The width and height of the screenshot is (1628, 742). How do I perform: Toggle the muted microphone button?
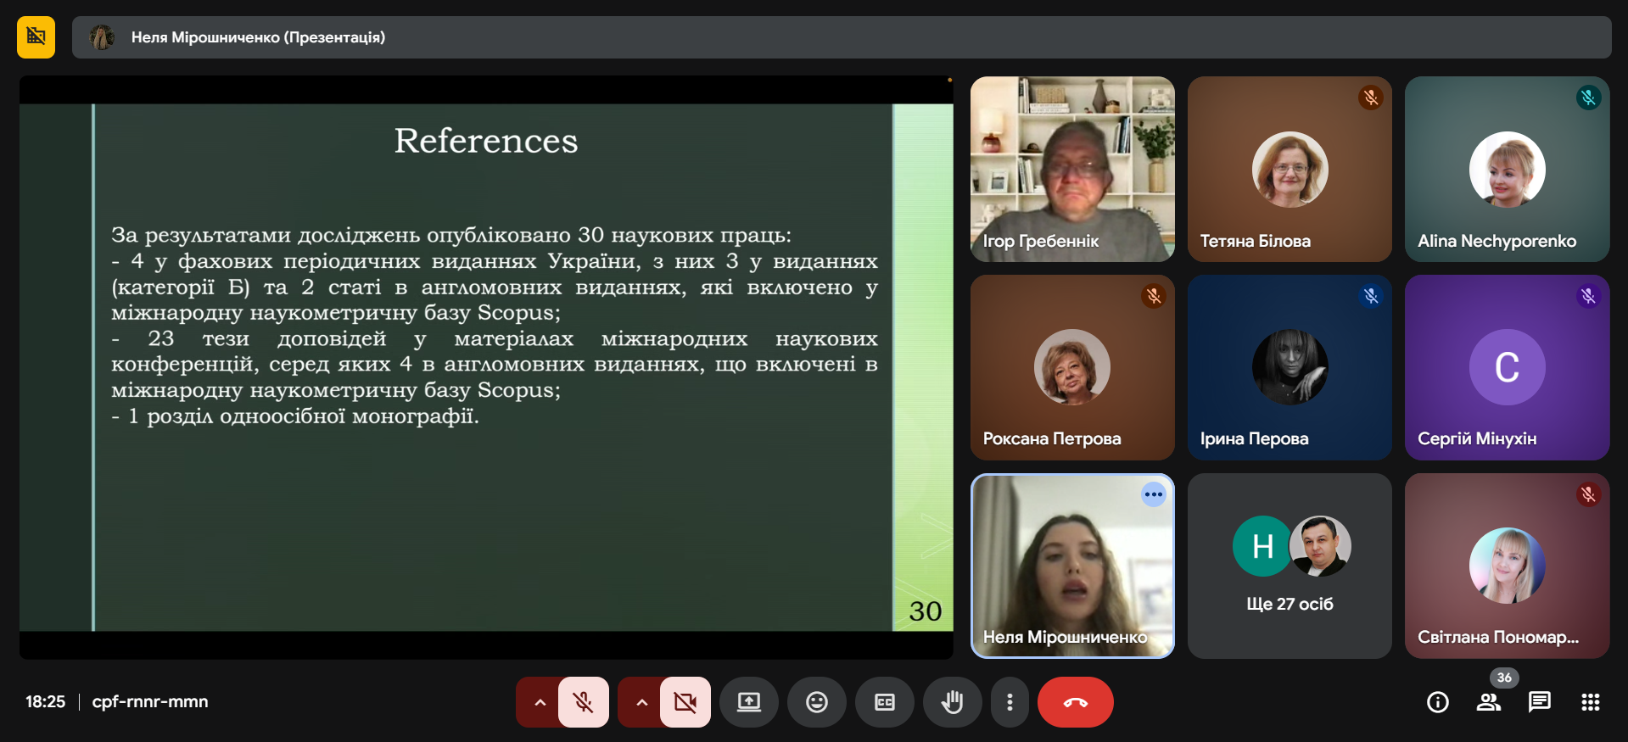pos(584,702)
